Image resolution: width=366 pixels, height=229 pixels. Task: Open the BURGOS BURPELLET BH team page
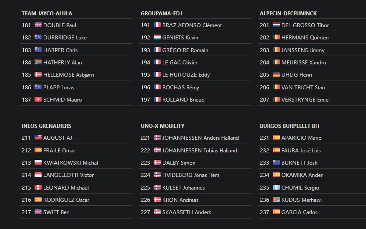click(289, 126)
